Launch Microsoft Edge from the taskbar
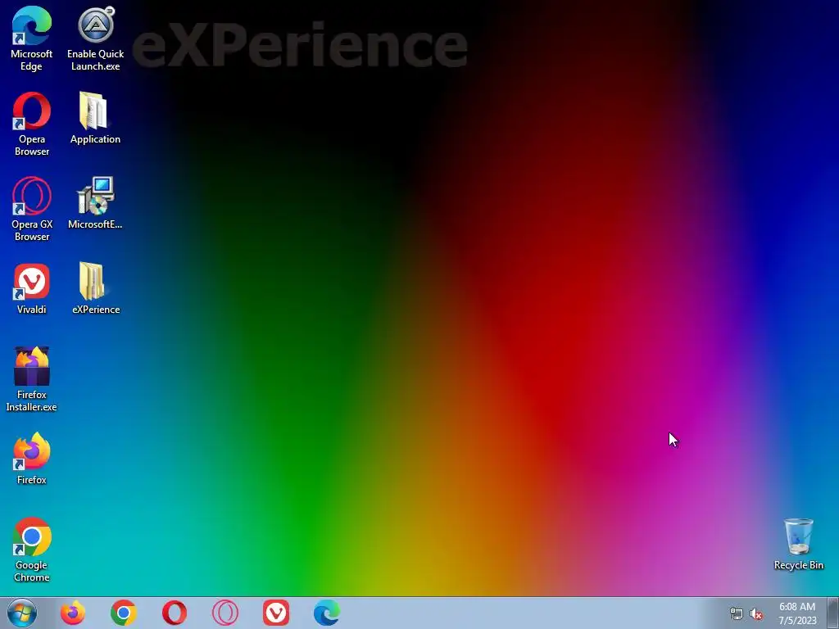 tap(327, 613)
